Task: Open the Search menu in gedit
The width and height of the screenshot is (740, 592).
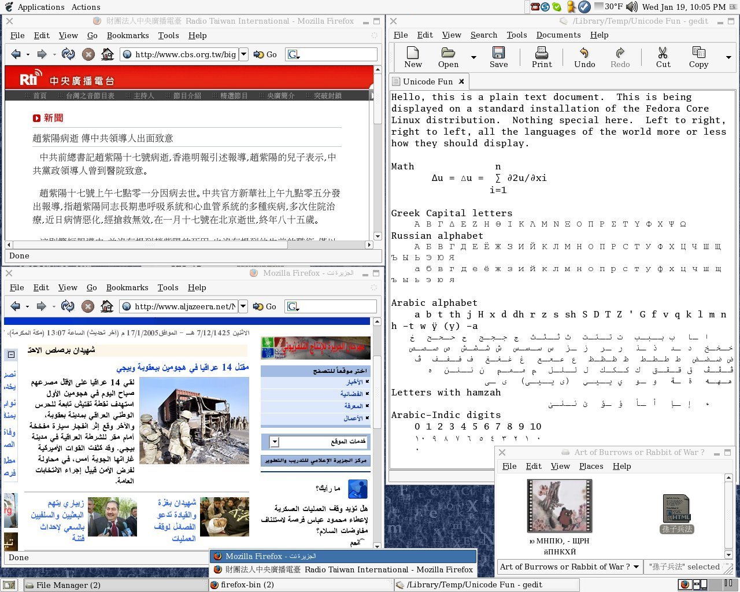Action: 483,35
